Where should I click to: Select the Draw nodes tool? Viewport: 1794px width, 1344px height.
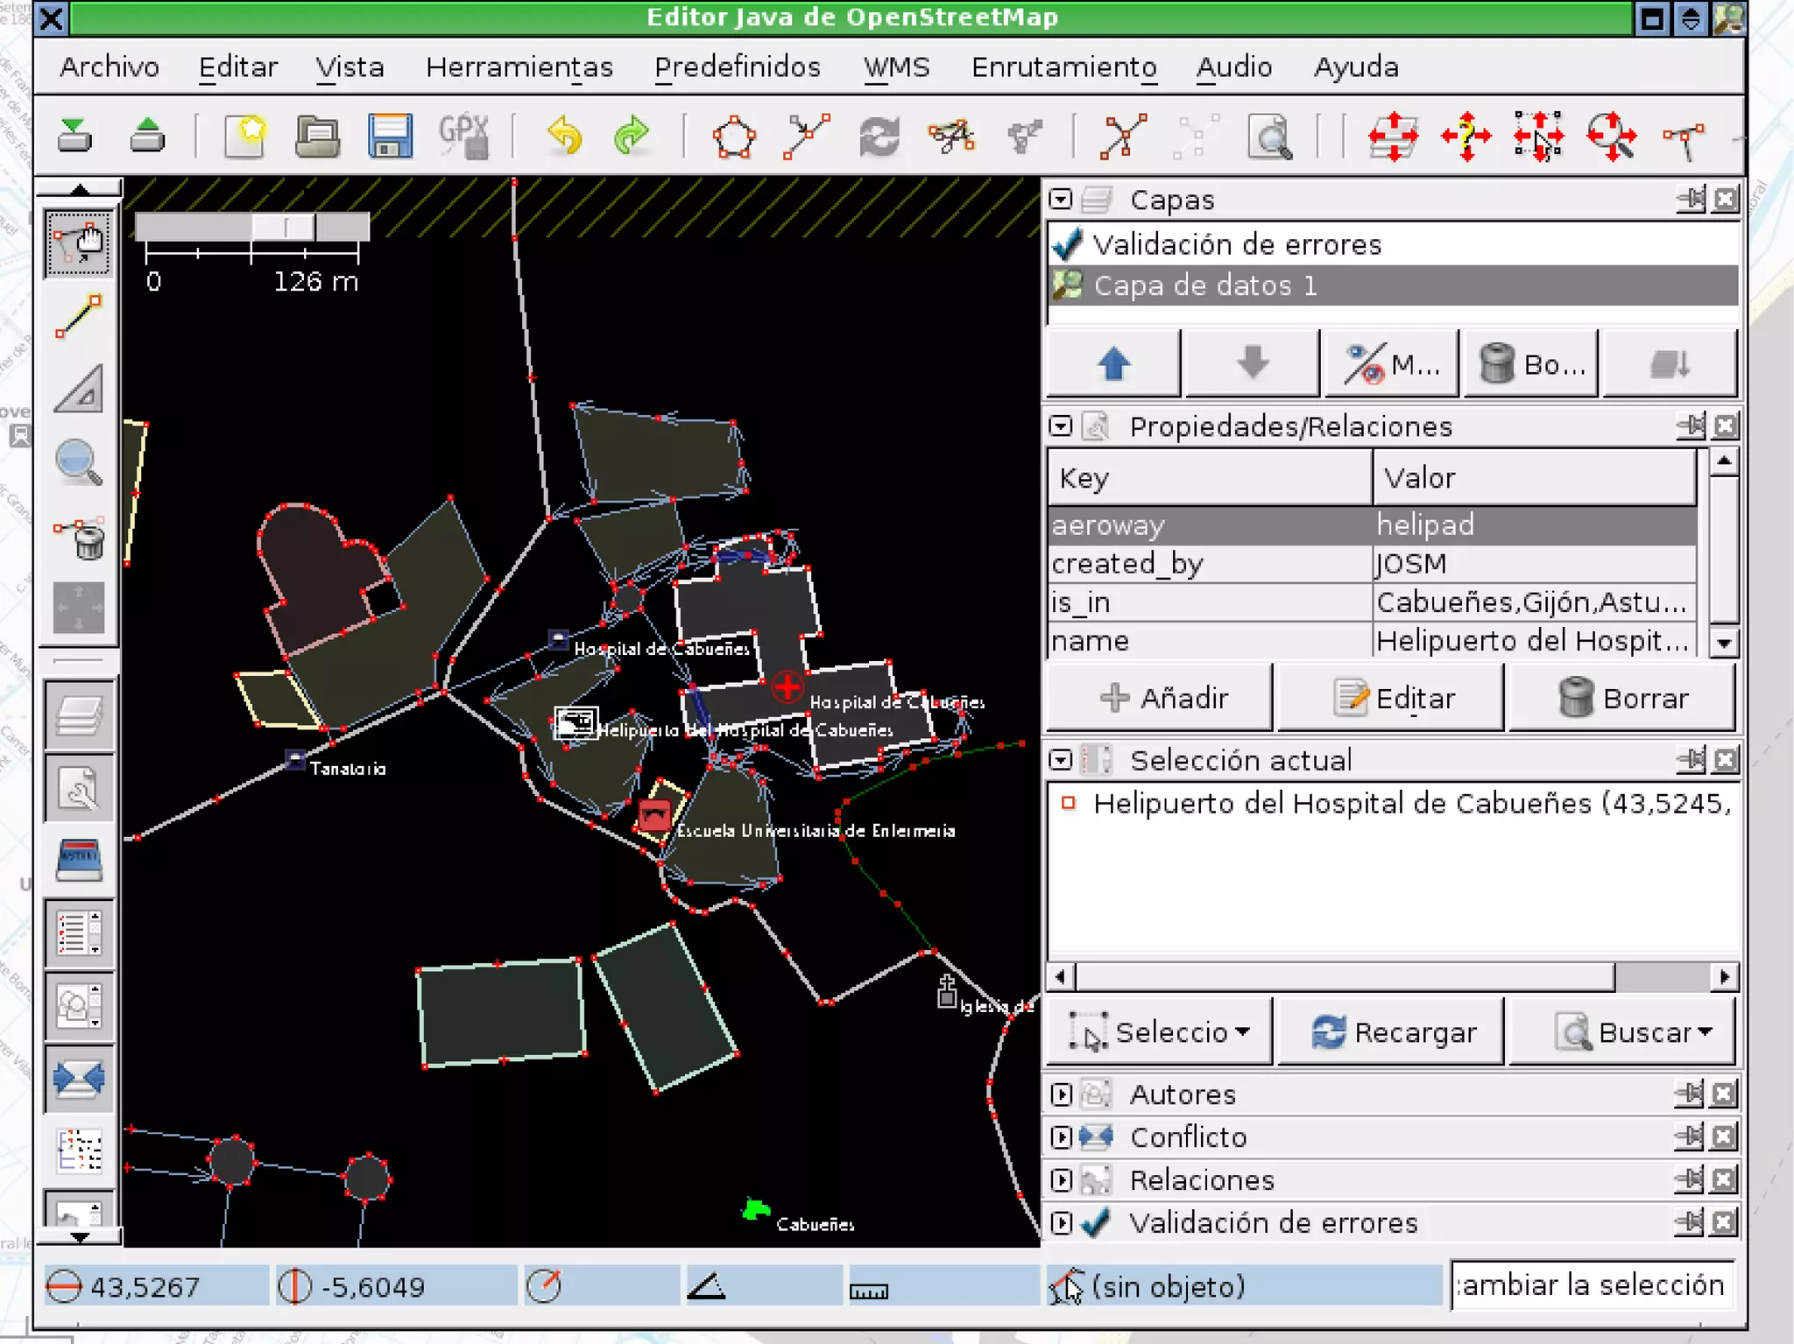coord(79,316)
